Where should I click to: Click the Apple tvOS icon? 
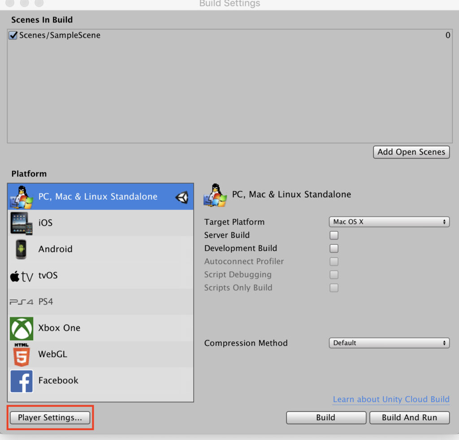22,276
